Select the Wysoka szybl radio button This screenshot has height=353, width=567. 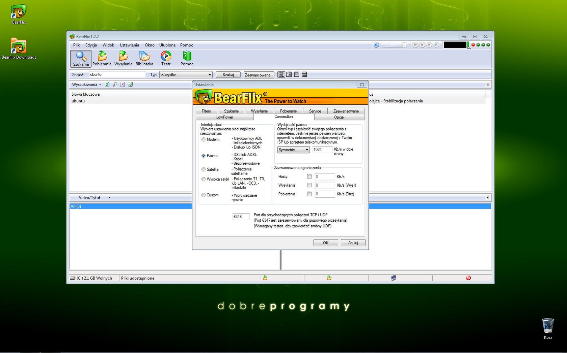[204, 179]
